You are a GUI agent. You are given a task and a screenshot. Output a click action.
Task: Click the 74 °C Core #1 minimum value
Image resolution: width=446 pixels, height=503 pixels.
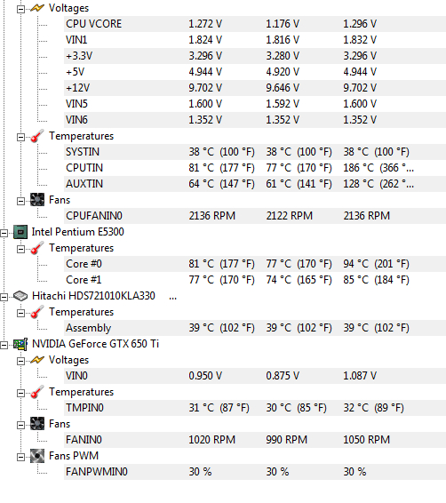(299, 280)
